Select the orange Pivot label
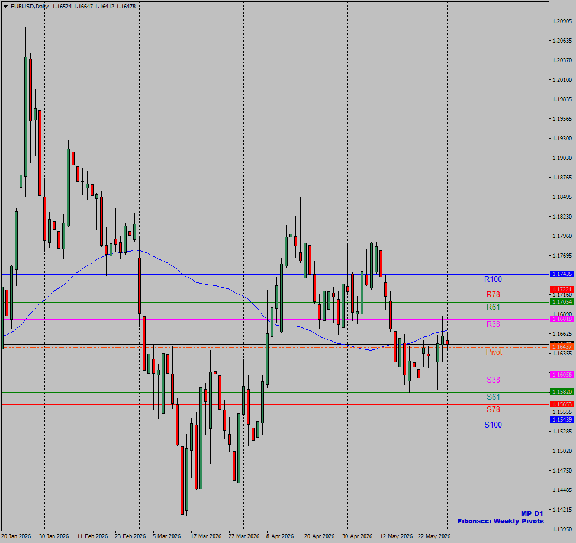Screen dimensions: 576x543 (494, 352)
